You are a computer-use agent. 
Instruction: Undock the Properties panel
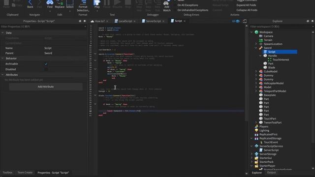tap(80, 21)
